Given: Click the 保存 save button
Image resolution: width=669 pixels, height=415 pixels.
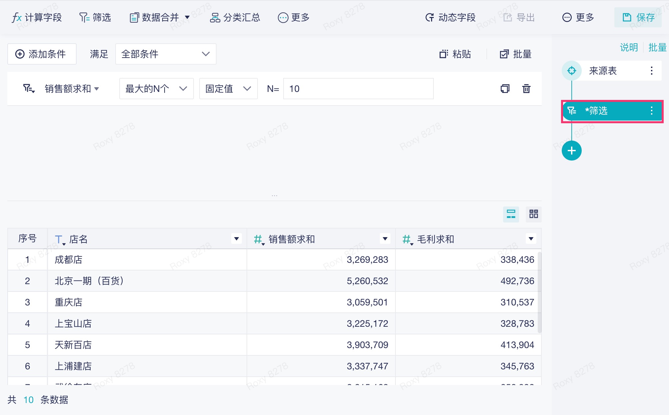Looking at the screenshot, I should tap(638, 17).
